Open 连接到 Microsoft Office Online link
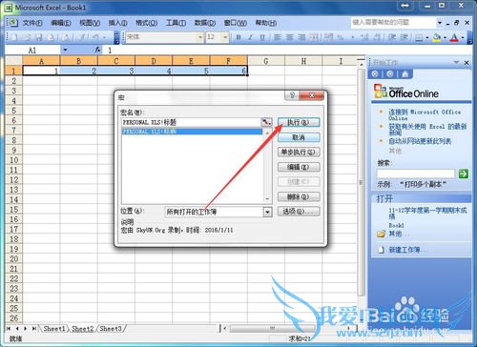The width and height of the screenshot is (477, 347). tap(425, 114)
